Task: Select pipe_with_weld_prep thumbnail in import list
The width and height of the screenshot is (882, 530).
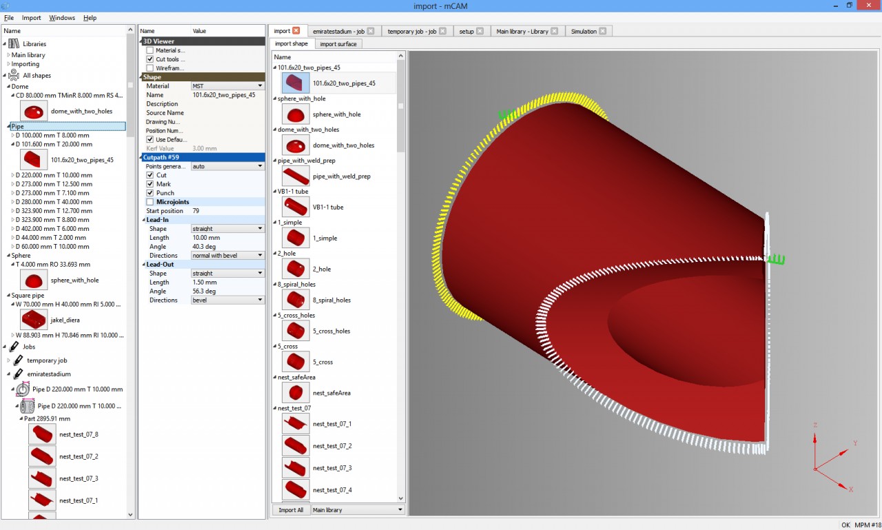Action: coord(296,176)
